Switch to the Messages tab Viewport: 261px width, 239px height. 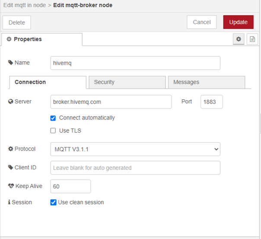207,82
